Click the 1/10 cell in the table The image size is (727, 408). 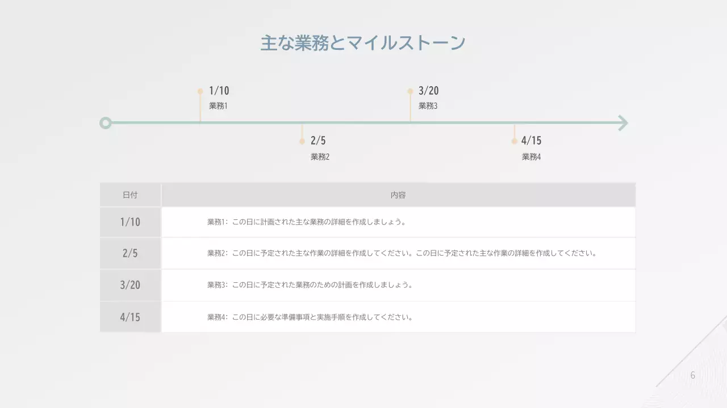130,222
